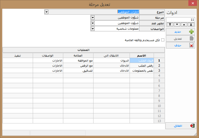Go to previous record up arrow

(184, 24)
